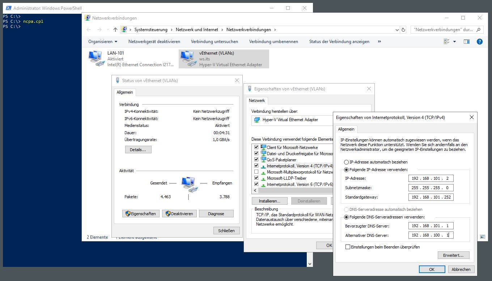This screenshot has width=492, height=281.
Task: Click Netzwerkgerät deaktivieren in toolbar
Action: click(x=154, y=42)
